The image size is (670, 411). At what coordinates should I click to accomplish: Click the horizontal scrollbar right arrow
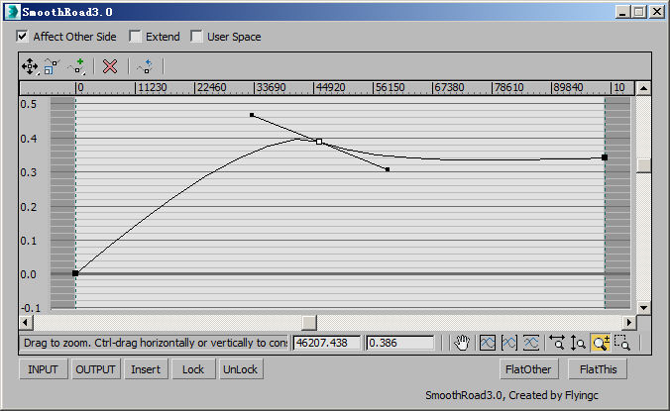(x=629, y=322)
